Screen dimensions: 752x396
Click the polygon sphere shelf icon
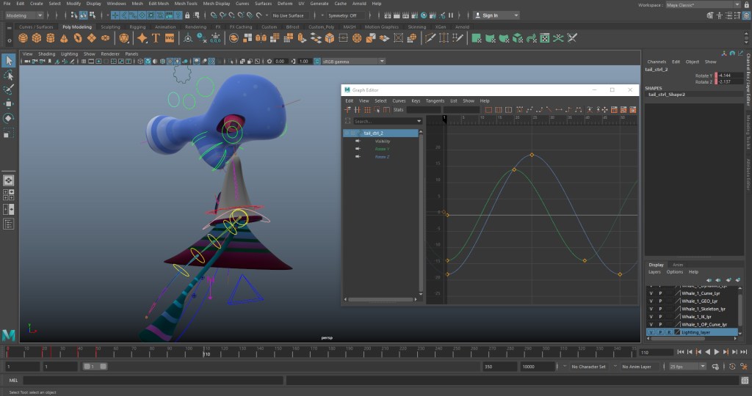23,38
